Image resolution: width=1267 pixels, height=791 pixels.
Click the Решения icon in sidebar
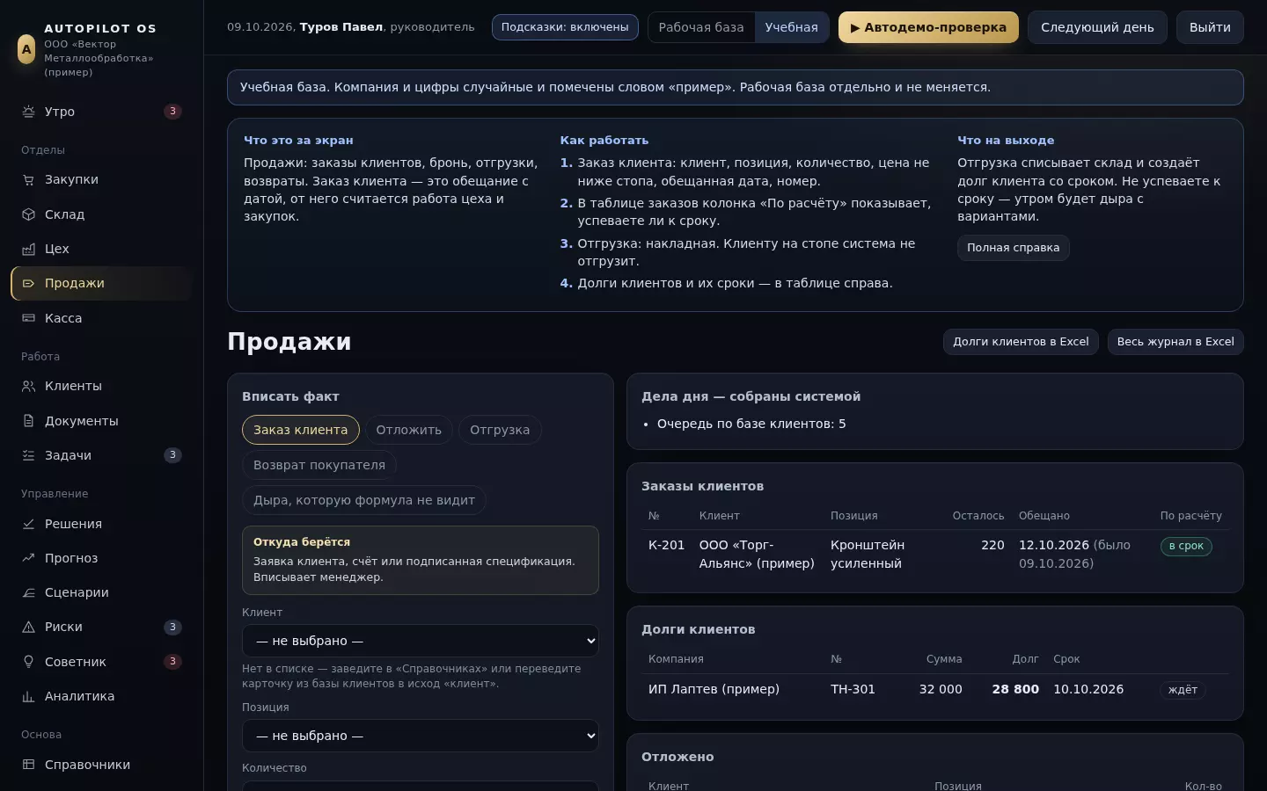[x=28, y=524]
